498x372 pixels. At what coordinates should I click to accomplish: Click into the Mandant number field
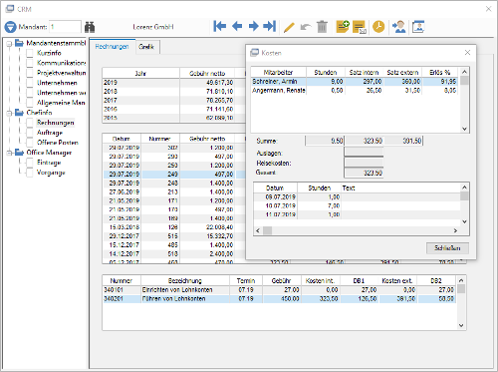(x=65, y=27)
